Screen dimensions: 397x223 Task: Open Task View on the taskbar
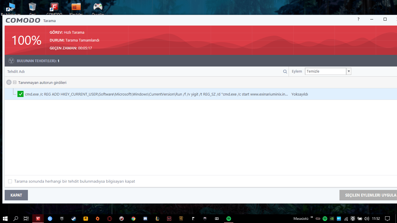[x=26, y=219]
